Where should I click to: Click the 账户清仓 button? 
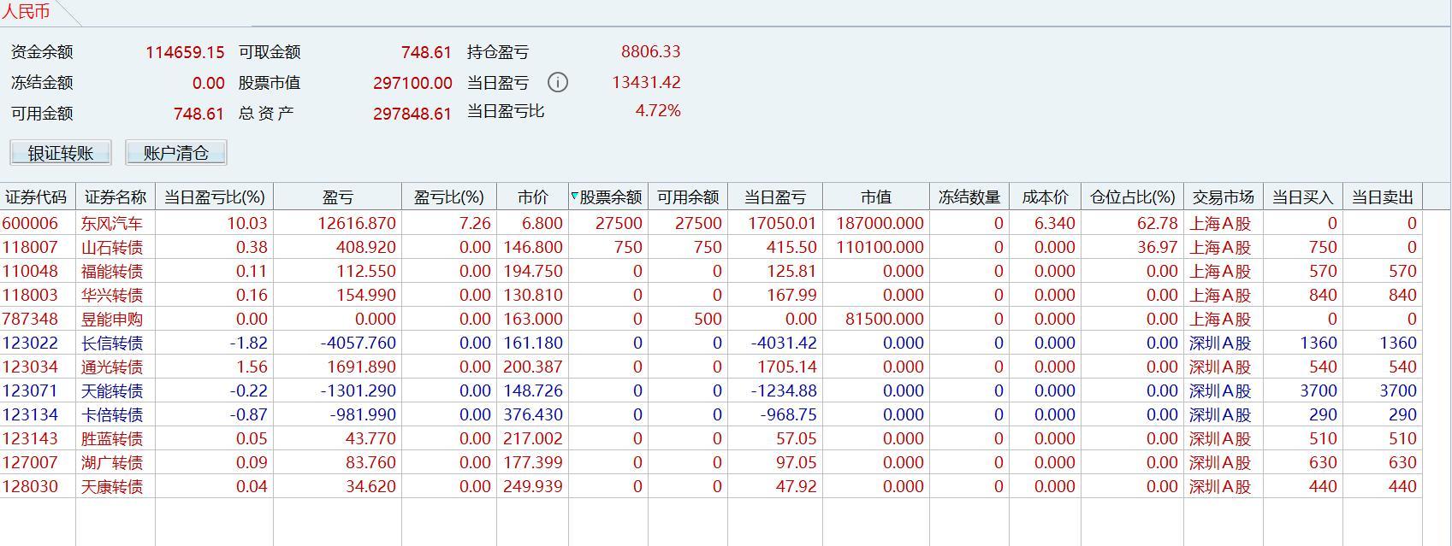[176, 153]
